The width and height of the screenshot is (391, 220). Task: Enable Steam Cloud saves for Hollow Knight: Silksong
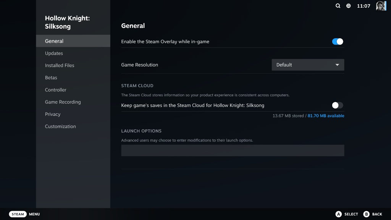337,105
